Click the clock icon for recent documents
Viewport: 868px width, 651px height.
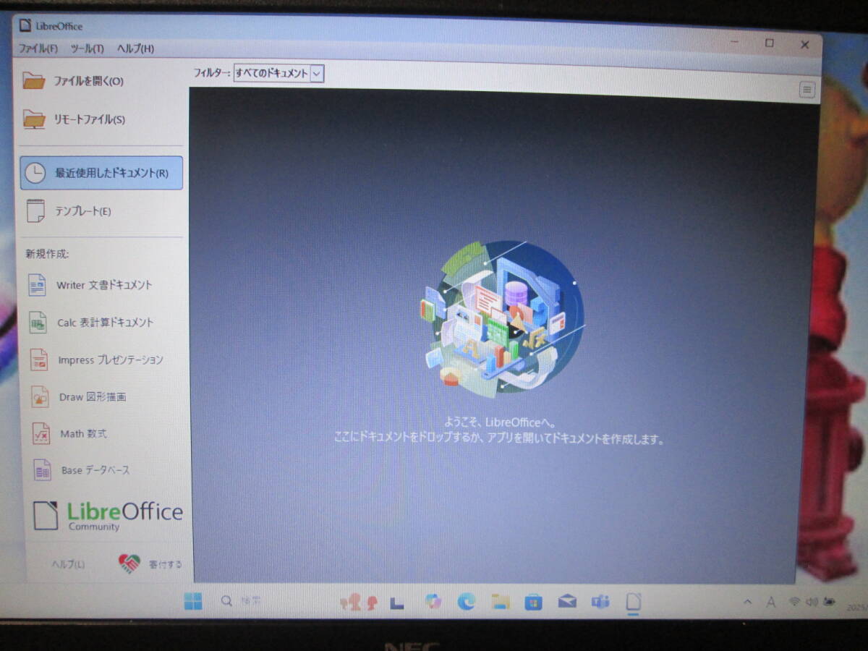[x=35, y=173]
